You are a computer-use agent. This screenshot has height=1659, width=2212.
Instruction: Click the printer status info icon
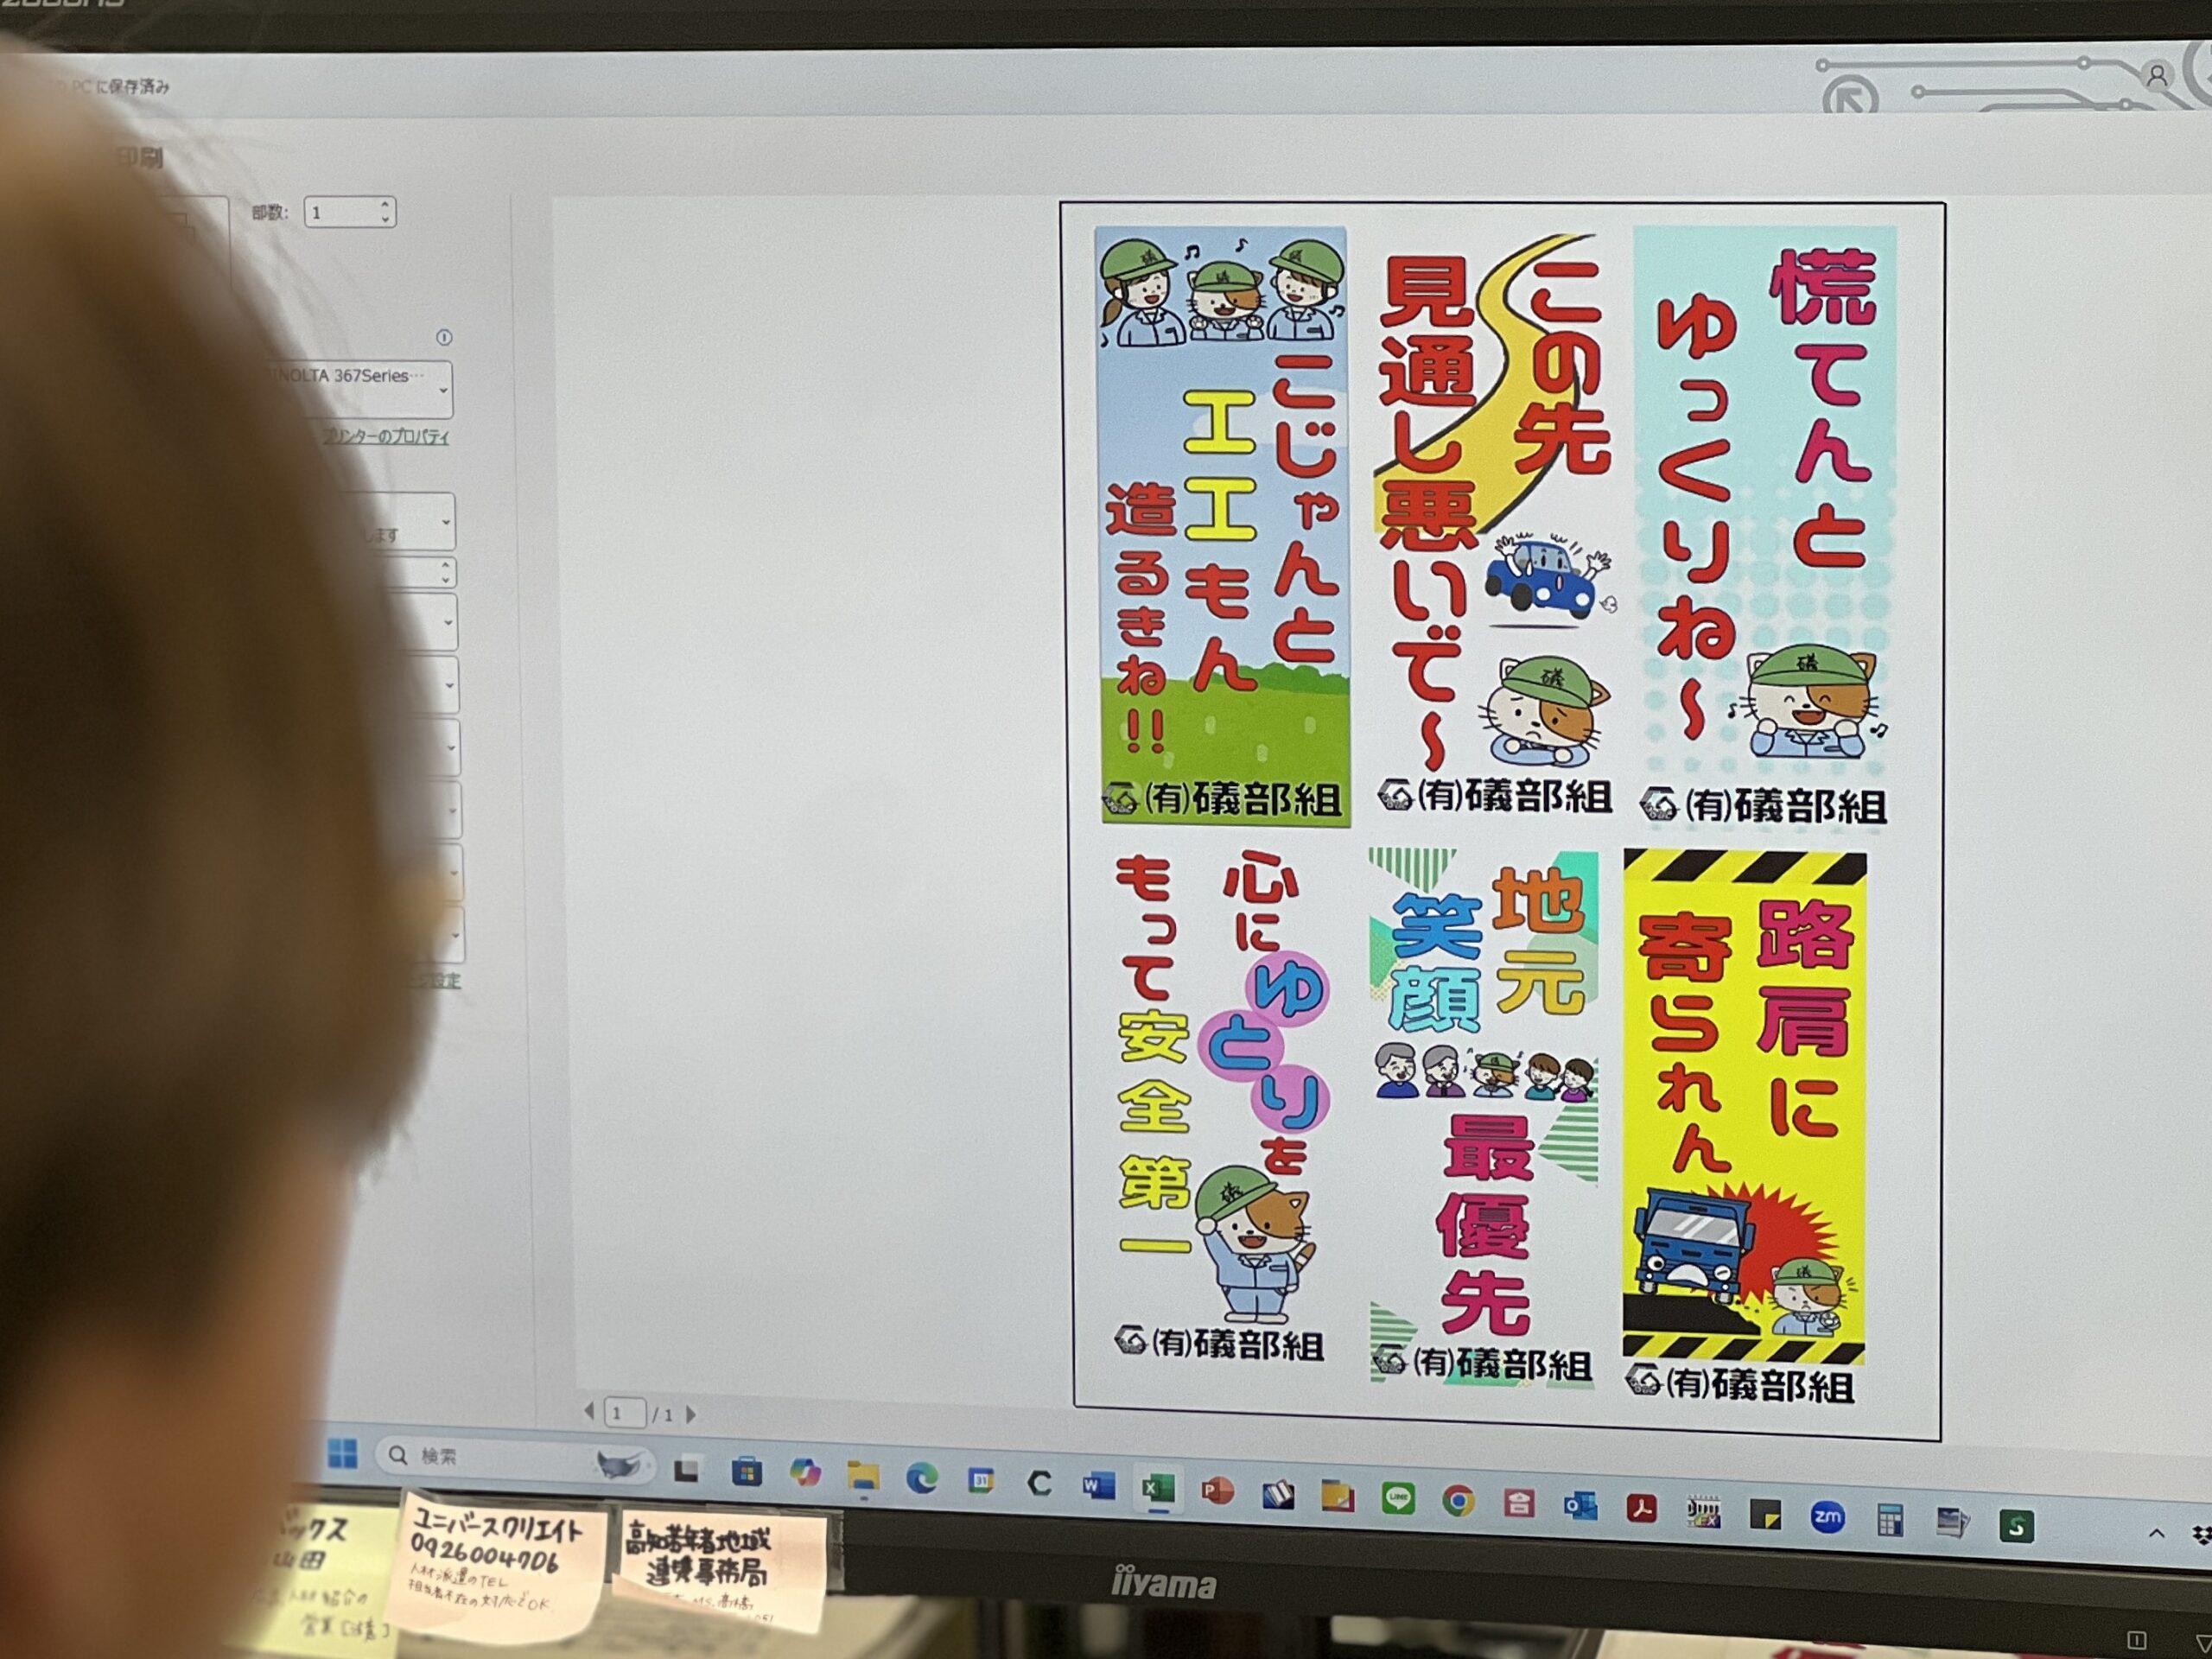tap(444, 337)
